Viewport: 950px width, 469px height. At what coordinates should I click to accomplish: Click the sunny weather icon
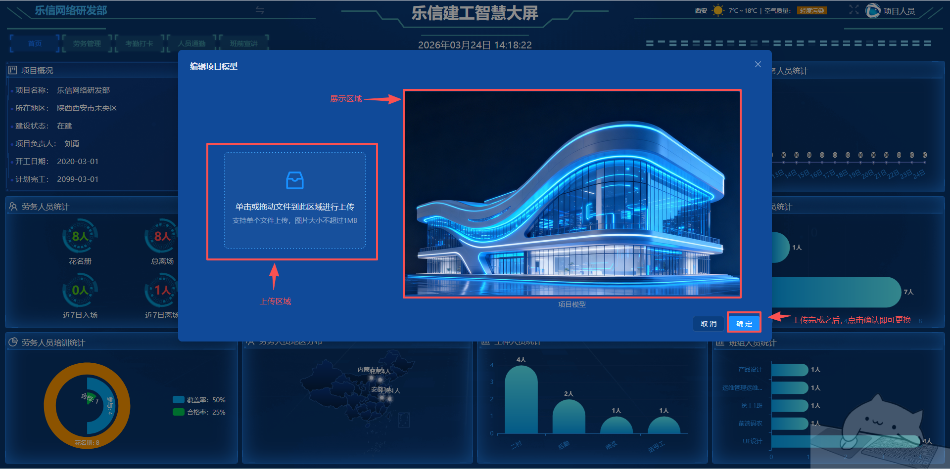pyautogui.click(x=717, y=10)
